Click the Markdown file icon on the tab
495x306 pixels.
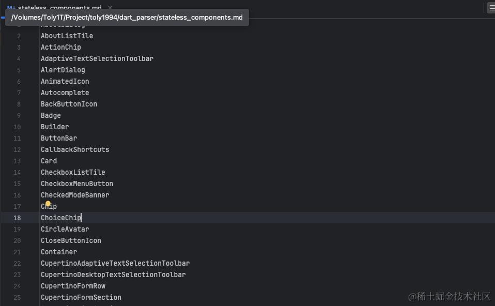point(10,8)
